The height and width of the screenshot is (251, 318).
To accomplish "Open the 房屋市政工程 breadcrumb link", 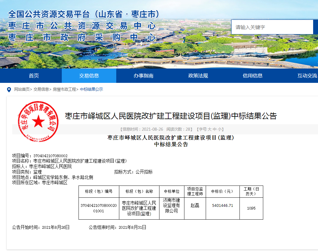I will [x=64, y=90].
